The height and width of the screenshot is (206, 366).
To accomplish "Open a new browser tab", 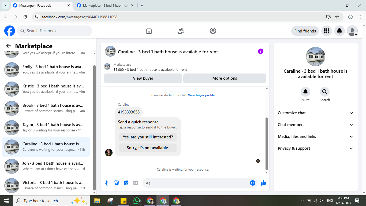I will click(142, 5).
